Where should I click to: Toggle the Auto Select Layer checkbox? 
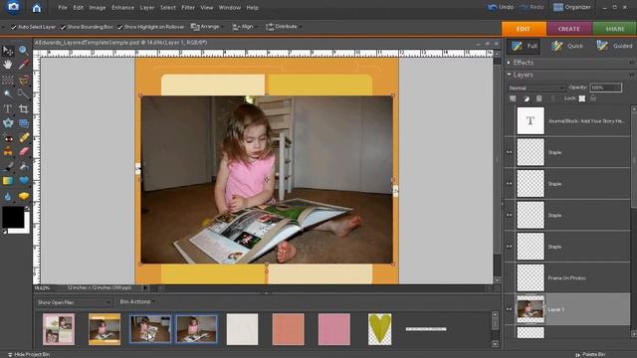pyautogui.click(x=13, y=27)
